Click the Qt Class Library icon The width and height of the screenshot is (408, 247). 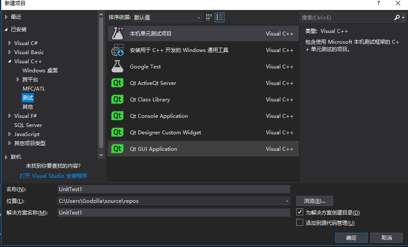click(x=117, y=100)
